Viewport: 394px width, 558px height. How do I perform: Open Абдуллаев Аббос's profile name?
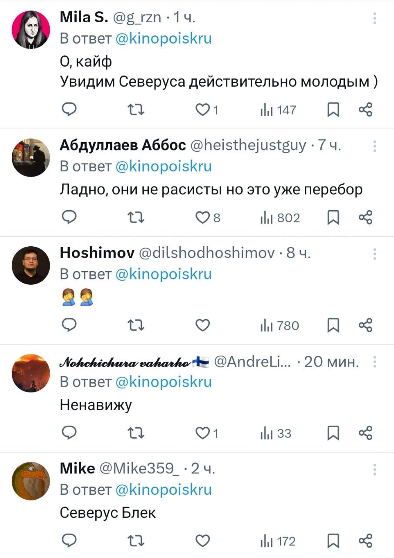(123, 145)
